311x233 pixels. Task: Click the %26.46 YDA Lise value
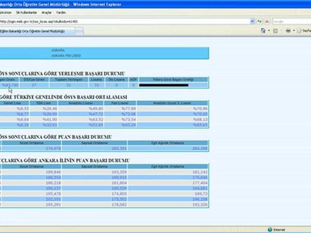50,109
